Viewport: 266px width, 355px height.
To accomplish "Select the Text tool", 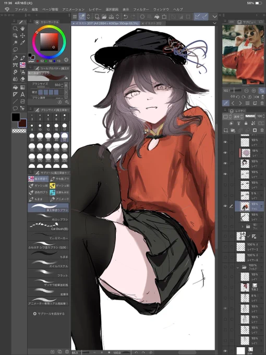I will 22,94.
